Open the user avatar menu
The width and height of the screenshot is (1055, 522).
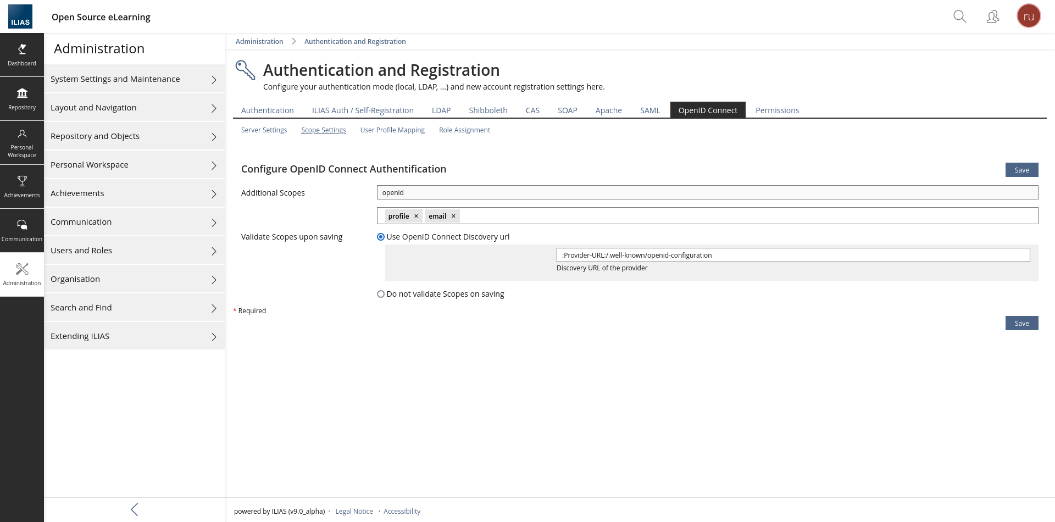pos(1028,16)
